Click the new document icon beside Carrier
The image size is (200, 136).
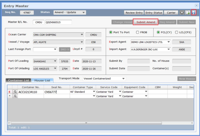tap(188, 13)
